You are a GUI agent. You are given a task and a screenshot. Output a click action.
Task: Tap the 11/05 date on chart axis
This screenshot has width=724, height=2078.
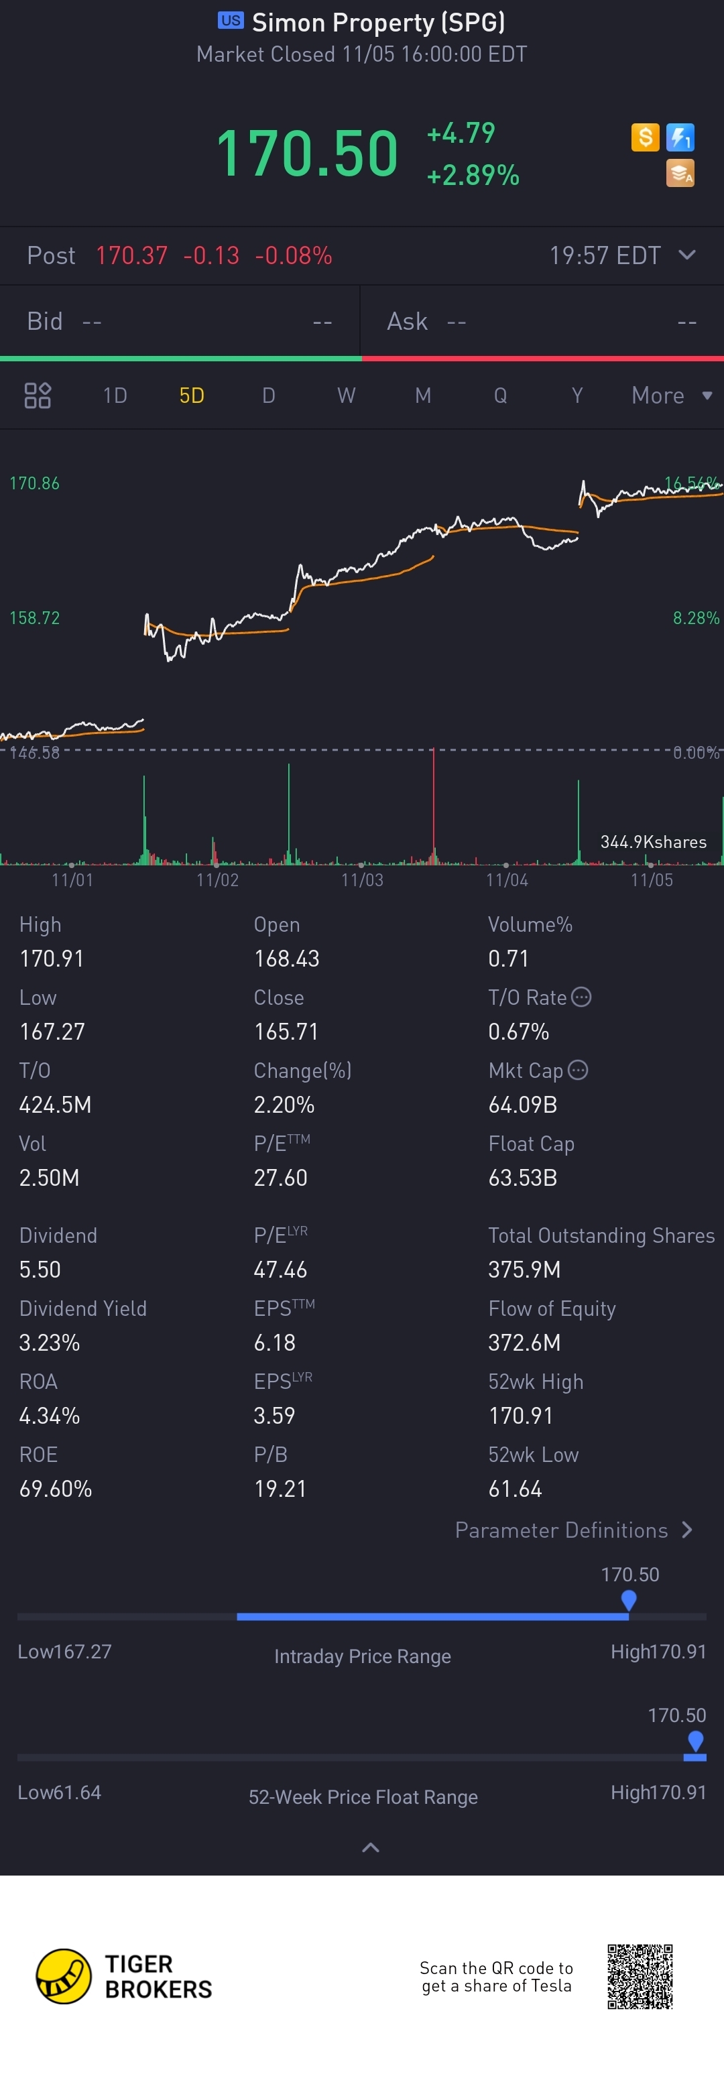coord(652,880)
